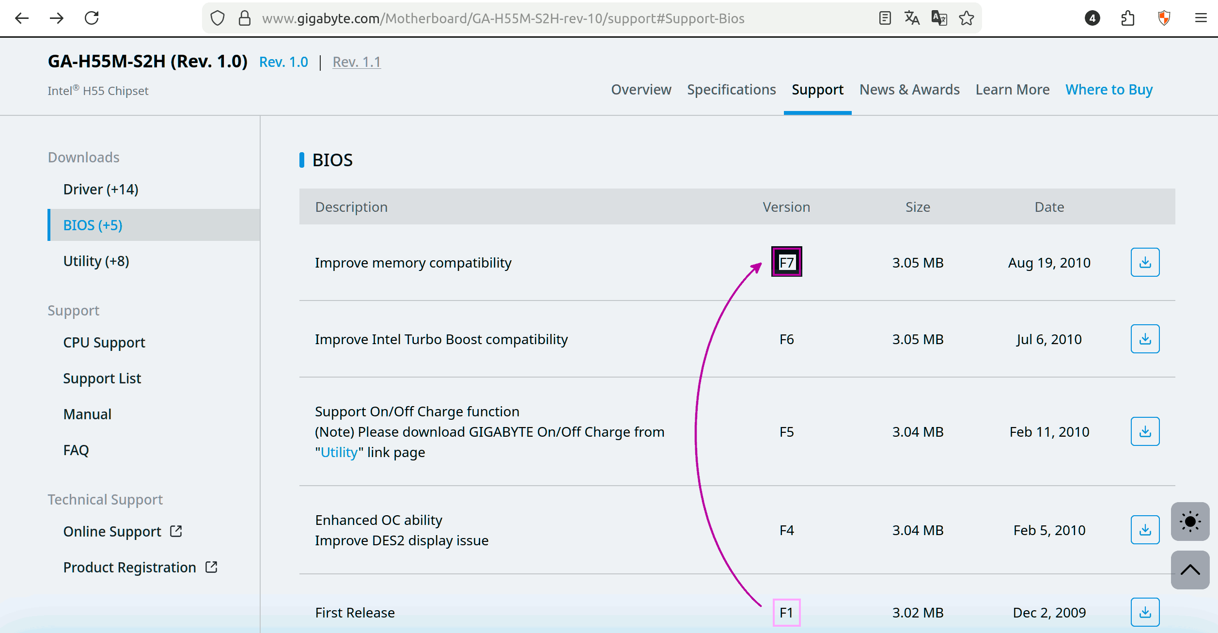The width and height of the screenshot is (1218, 633).
Task: Select the Support tab
Action: [x=817, y=90]
